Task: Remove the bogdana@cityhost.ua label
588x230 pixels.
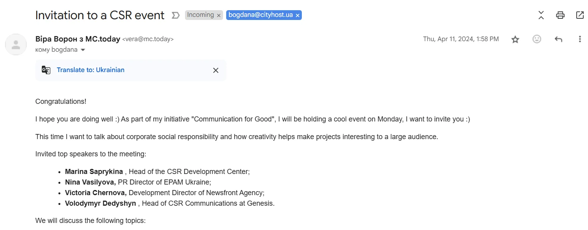Action: pos(298,15)
